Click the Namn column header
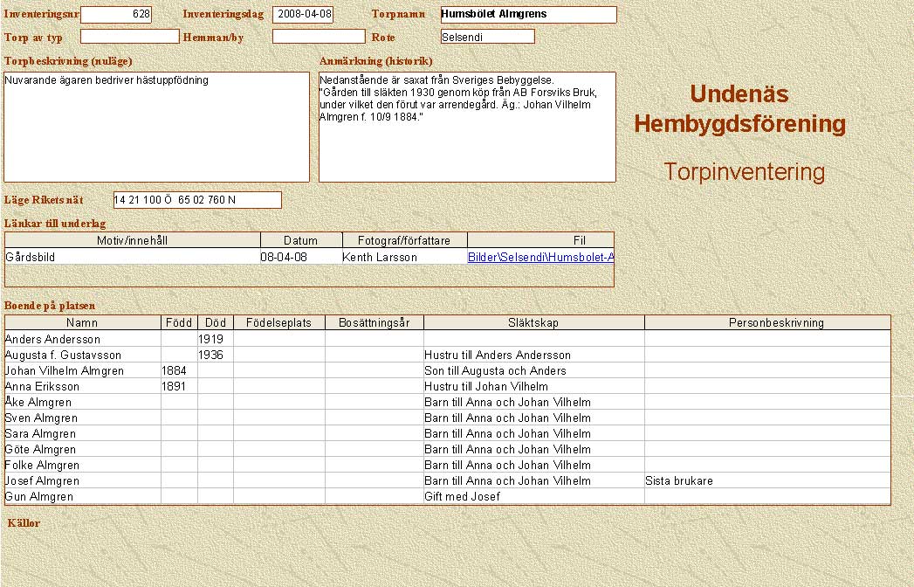 click(x=82, y=323)
